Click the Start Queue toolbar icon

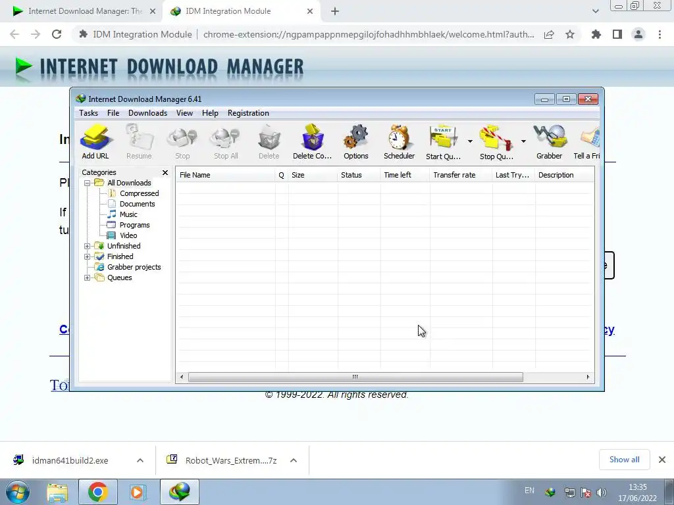click(443, 142)
